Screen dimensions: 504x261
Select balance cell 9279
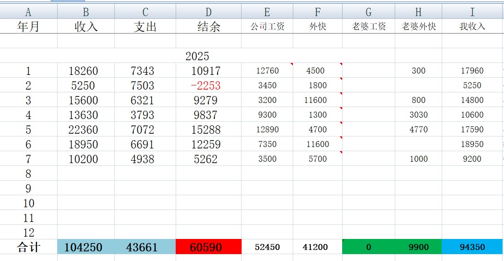pos(208,100)
